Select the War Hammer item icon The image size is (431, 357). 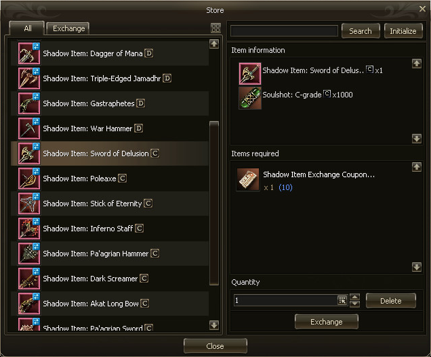click(29, 128)
